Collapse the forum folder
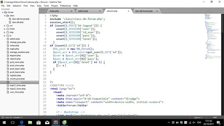This screenshot has width=224, height=126. (2, 13)
